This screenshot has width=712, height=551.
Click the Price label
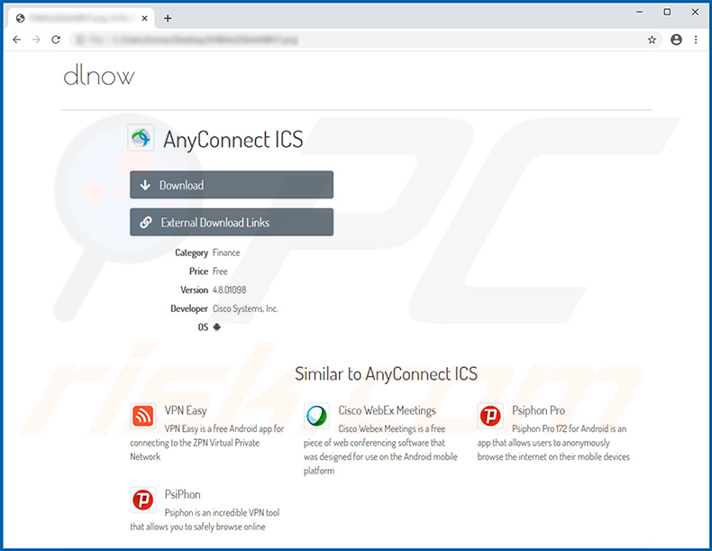(199, 271)
